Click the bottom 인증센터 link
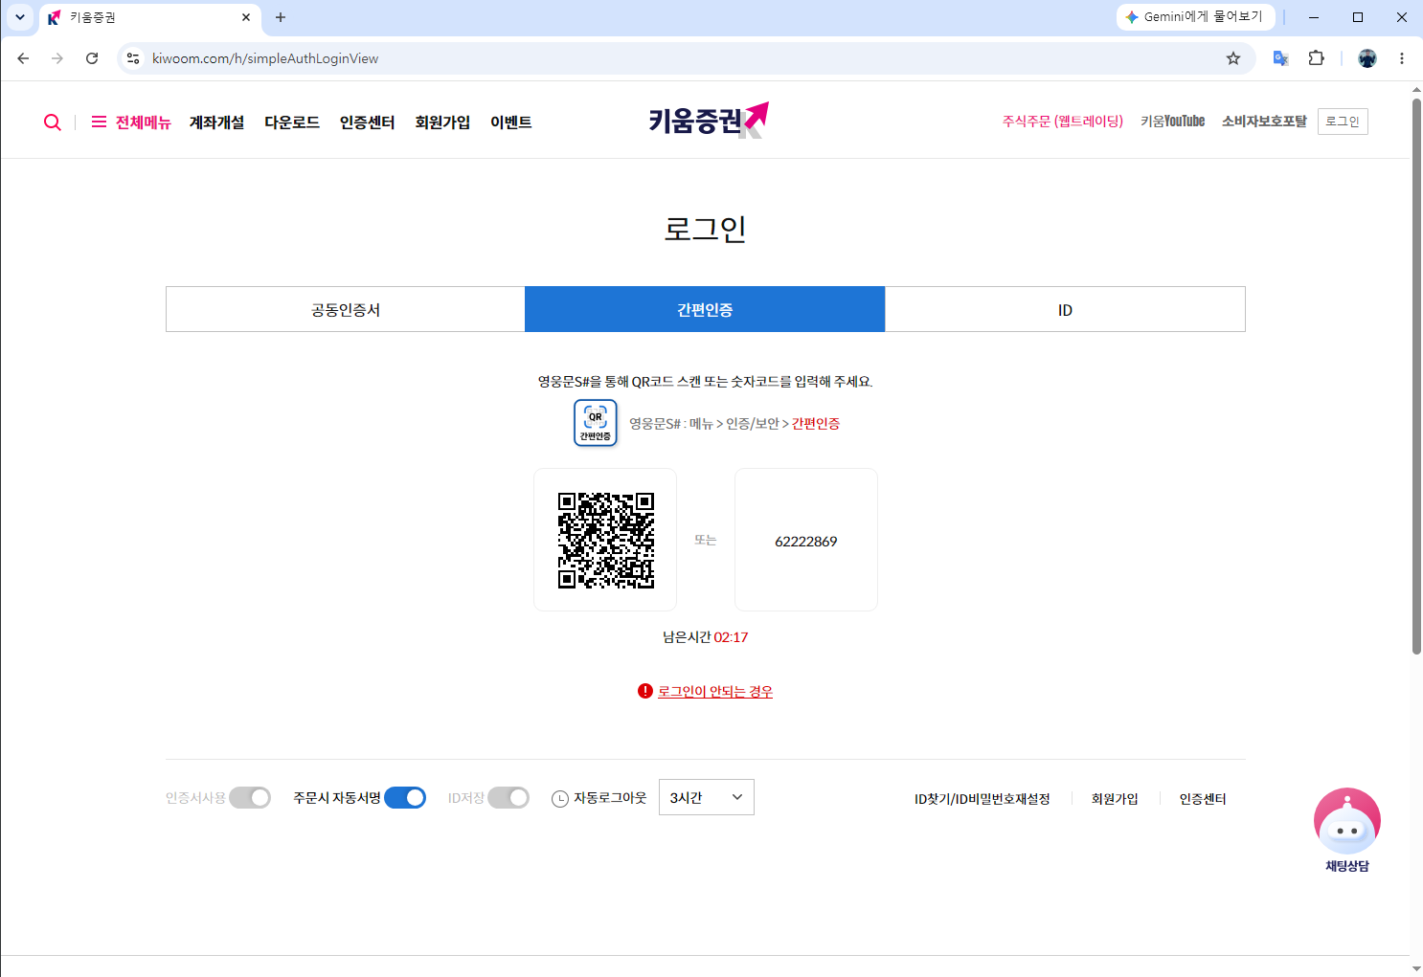 pyautogui.click(x=1203, y=799)
